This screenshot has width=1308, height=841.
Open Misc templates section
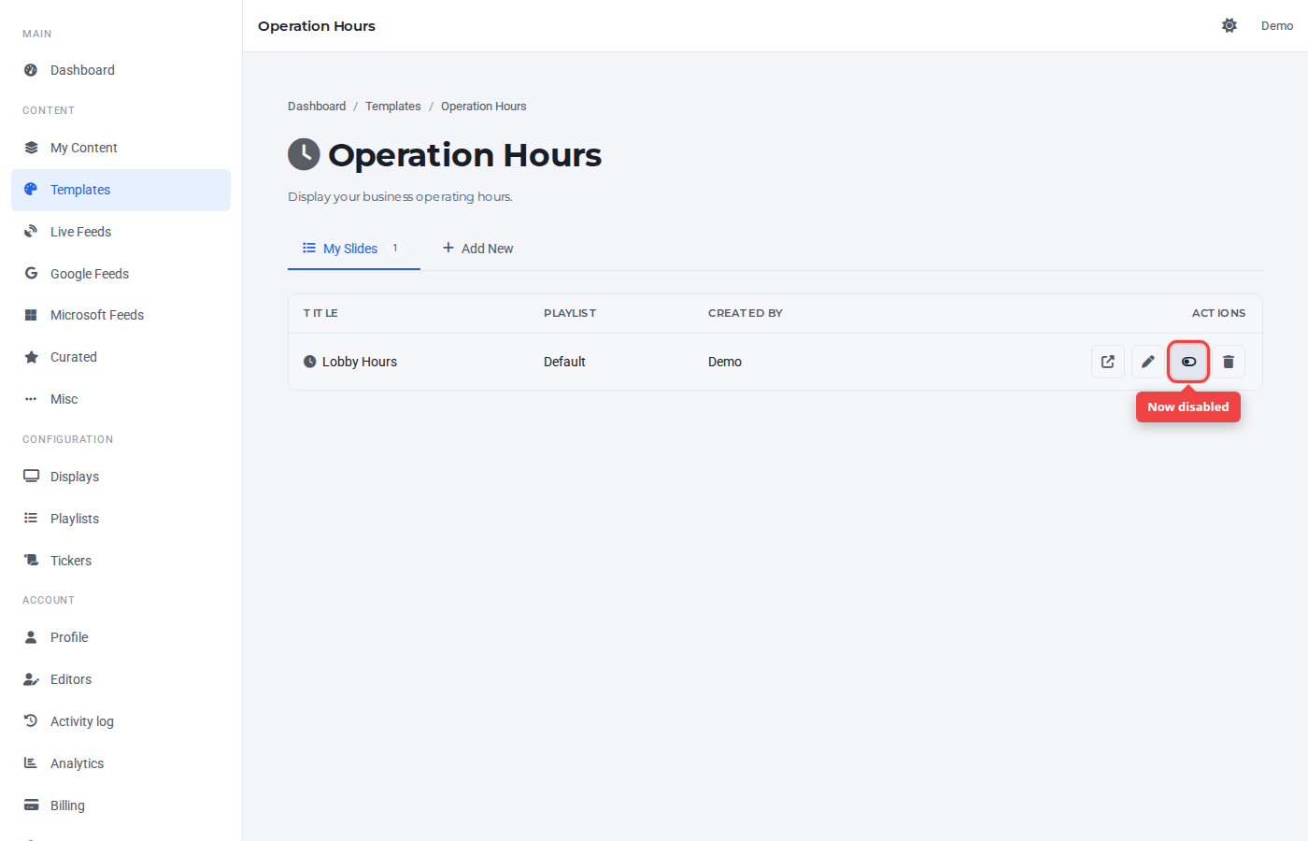(121, 399)
